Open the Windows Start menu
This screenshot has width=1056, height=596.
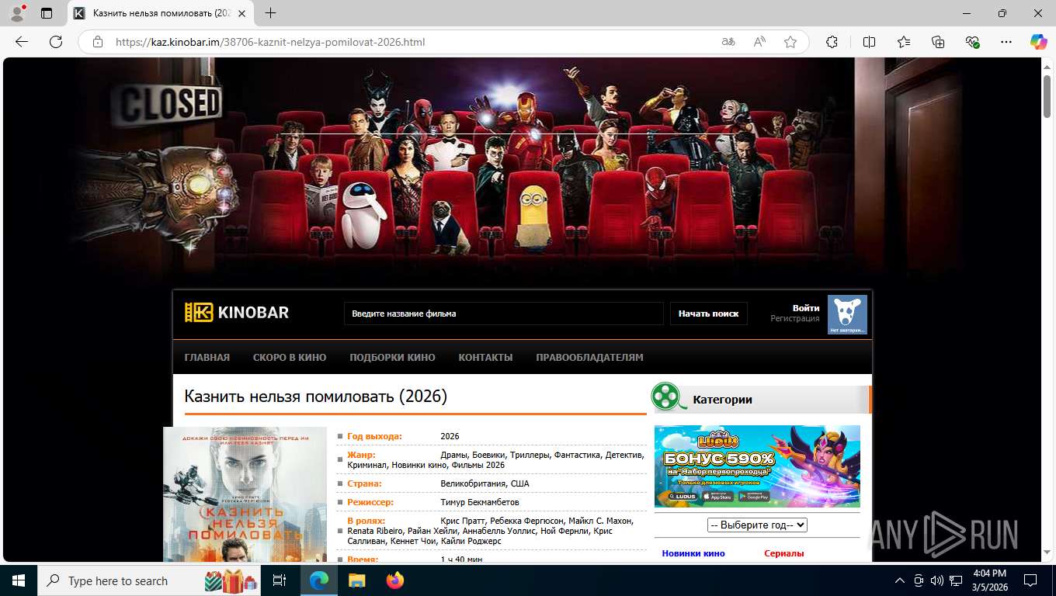pos(19,580)
